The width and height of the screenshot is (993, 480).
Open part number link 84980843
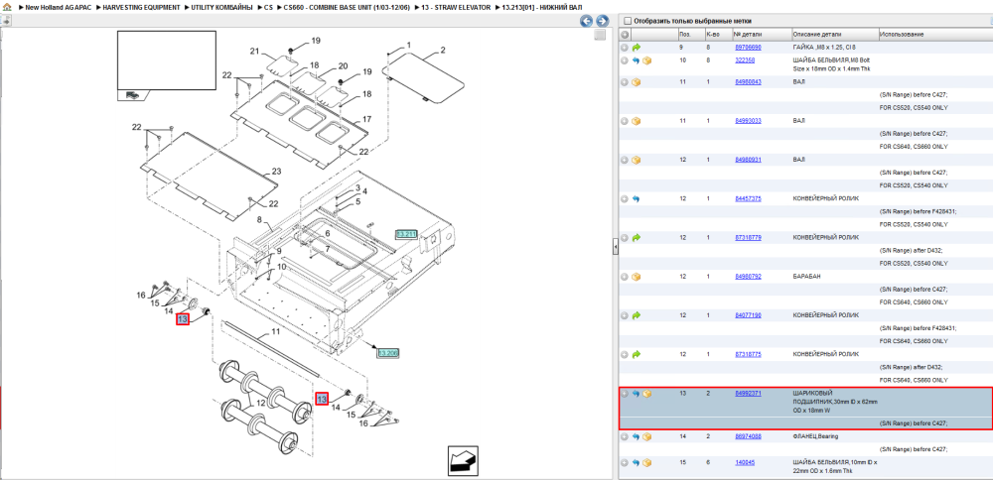pyautogui.click(x=748, y=82)
